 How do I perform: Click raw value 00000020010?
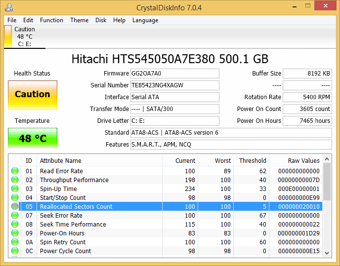pyautogui.click(x=299, y=206)
